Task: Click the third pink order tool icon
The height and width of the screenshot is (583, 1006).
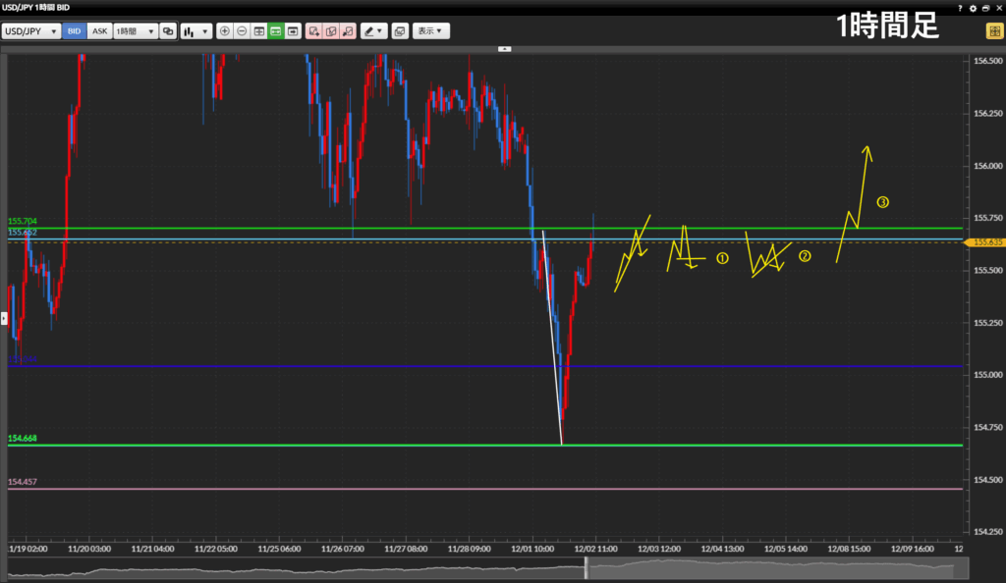Action: click(347, 31)
